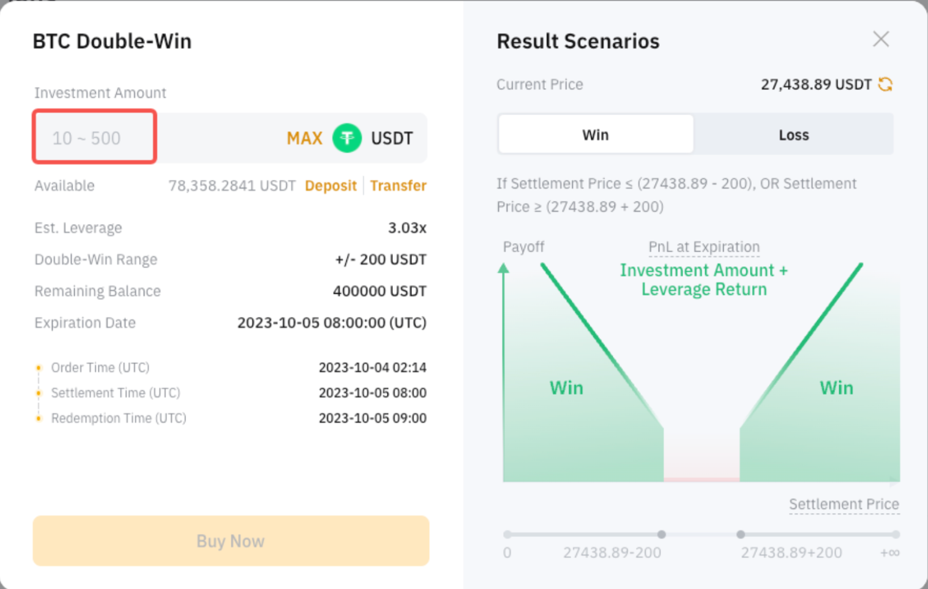Switch to the Win scenario tab
The image size is (928, 589).
pos(596,135)
